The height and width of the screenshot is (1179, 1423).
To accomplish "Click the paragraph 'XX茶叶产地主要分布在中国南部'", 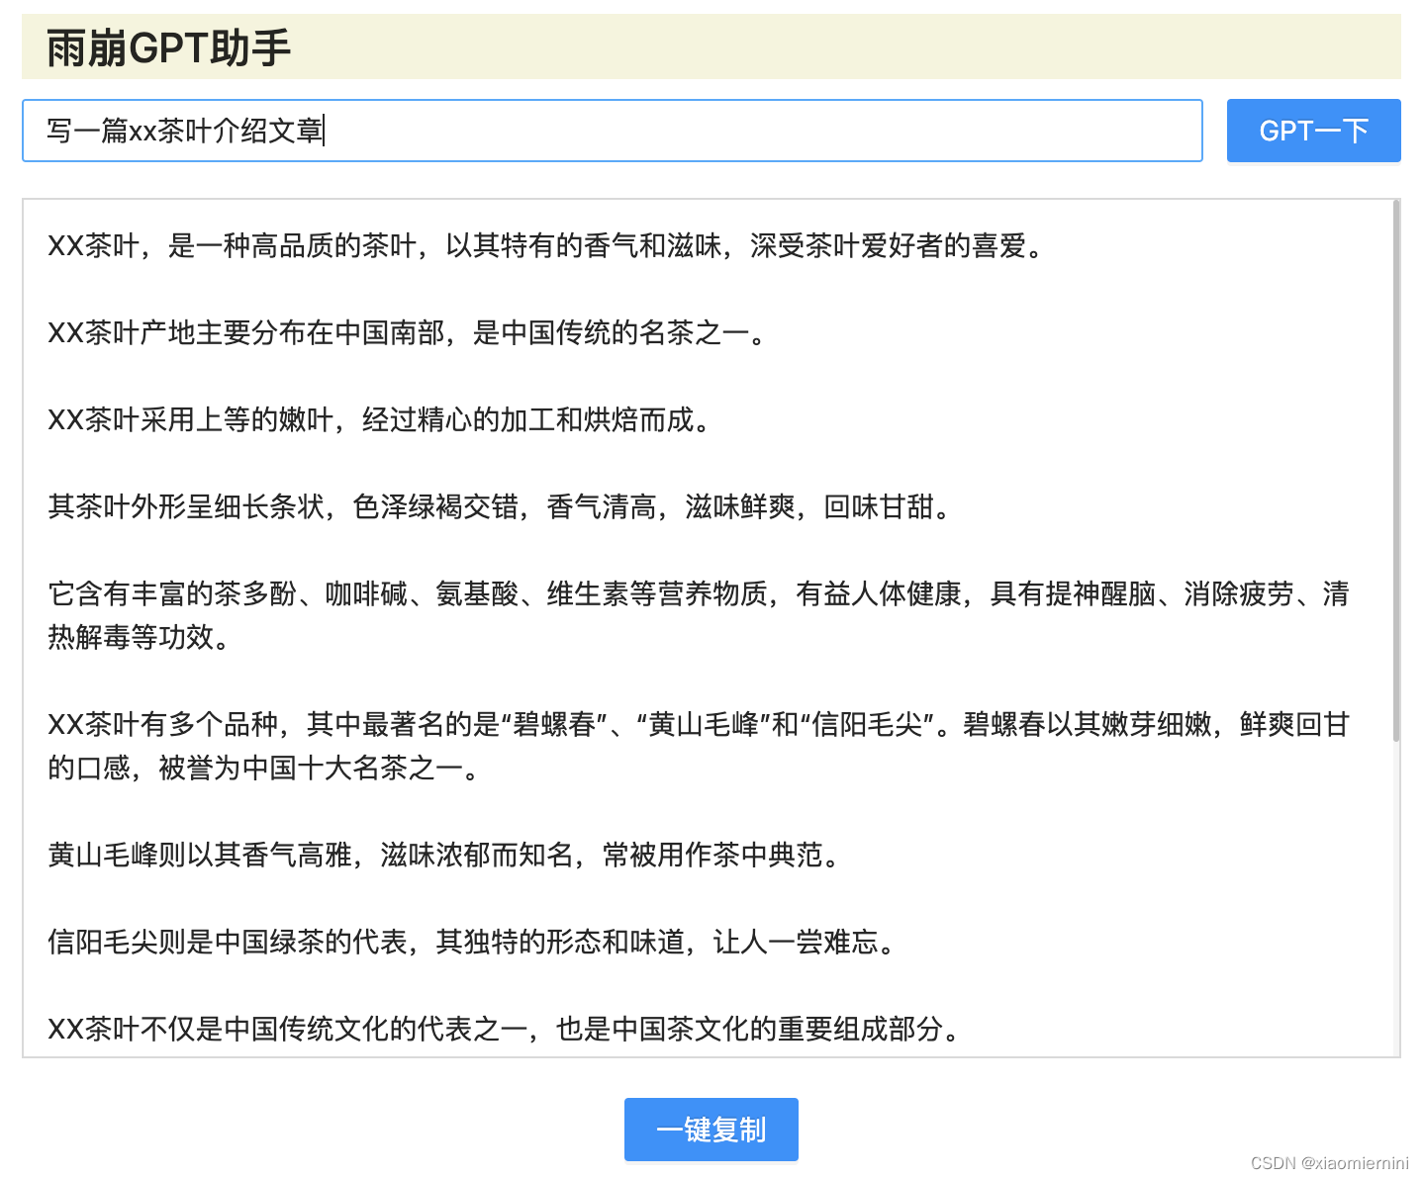I will point(407,332).
